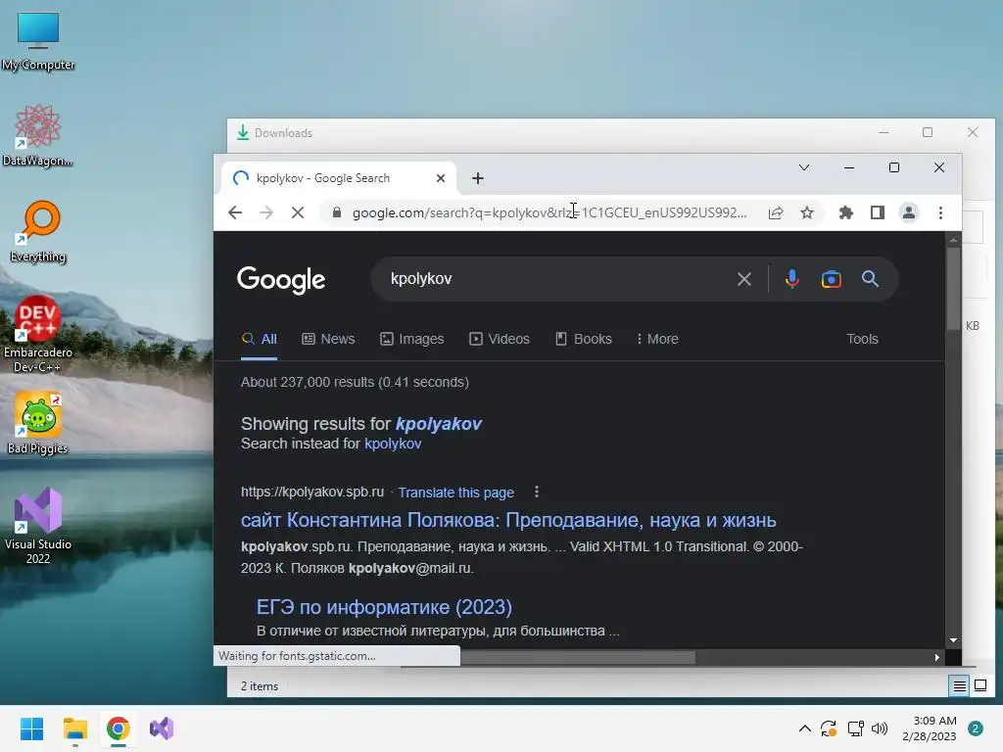The image size is (1003, 752).
Task: Go to the Google logo homepage
Action: [x=281, y=279]
